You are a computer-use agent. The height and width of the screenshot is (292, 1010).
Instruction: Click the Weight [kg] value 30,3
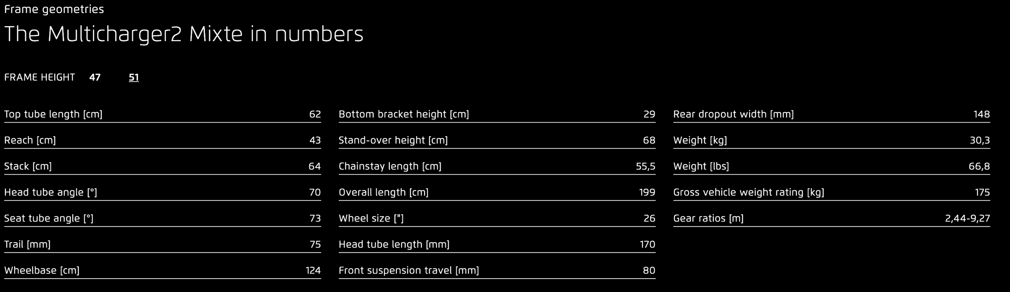[x=980, y=140]
